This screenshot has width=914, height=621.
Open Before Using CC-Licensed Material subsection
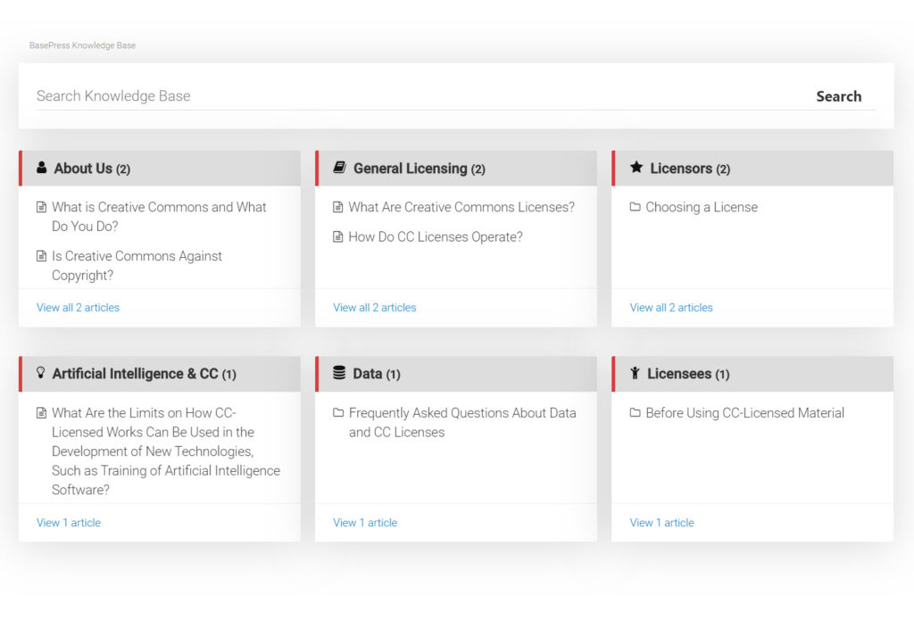[x=744, y=413]
